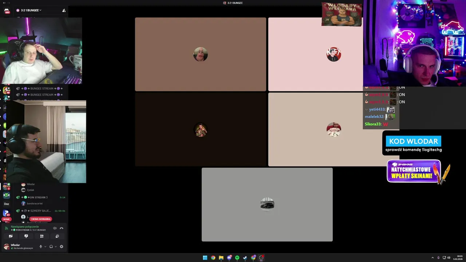This screenshot has height=262, width=466.
Task: Select top-right pink participant tile
Action: click(315, 54)
